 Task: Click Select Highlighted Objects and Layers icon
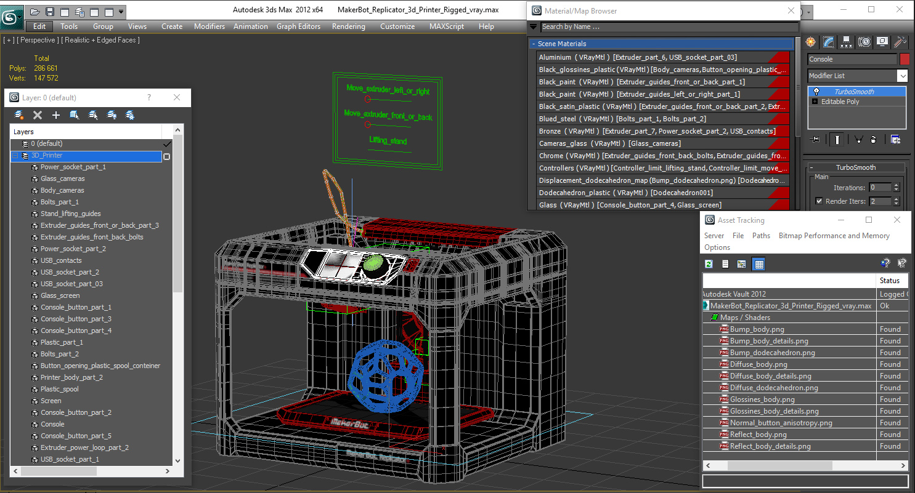point(75,115)
